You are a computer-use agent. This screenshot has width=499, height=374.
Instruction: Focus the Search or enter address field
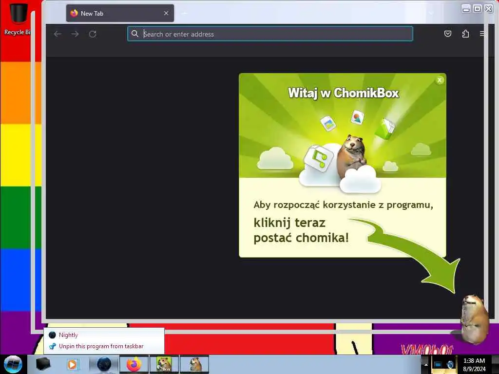pyautogui.click(x=270, y=34)
